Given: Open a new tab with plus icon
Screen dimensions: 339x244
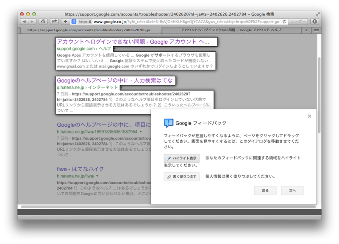Looking at the screenshot, I should click(306, 30).
